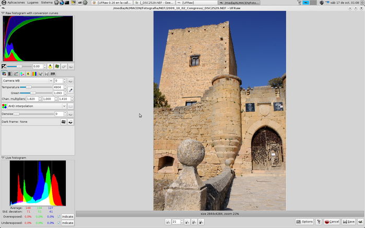365x228 pixels.
Task: Click the raw histogram curves graph
Action: coord(38,39)
